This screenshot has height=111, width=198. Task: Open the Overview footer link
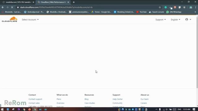click(61, 103)
